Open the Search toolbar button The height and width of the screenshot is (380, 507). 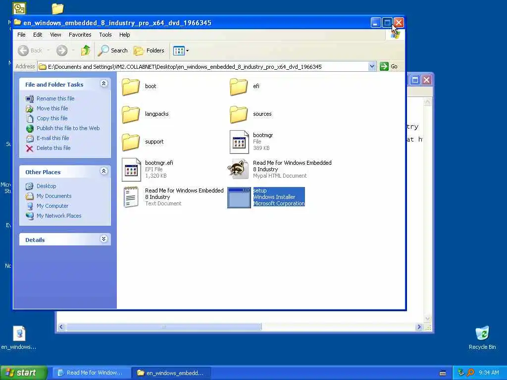[113, 50]
